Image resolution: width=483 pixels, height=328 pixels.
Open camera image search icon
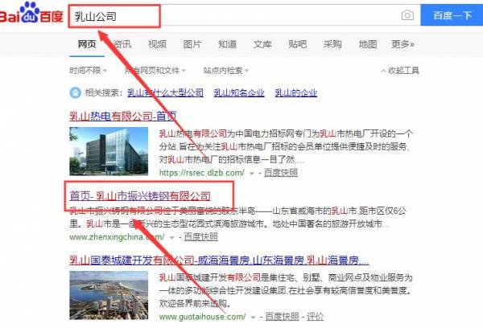coord(407,15)
